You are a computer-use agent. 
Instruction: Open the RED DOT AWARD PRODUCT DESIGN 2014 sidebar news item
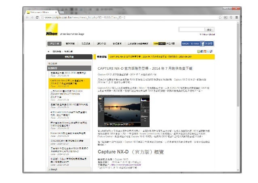pyautogui.click(x=70, y=96)
